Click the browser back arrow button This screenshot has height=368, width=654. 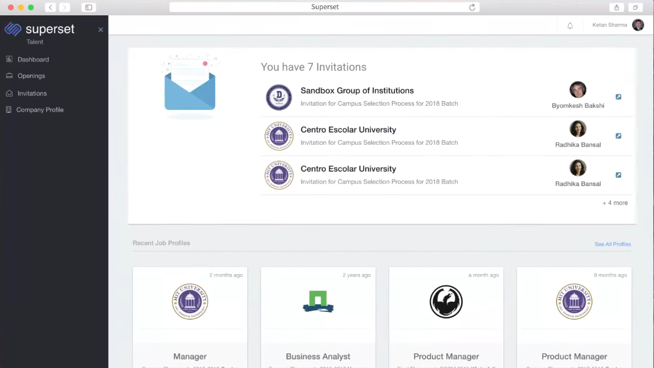(50, 7)
